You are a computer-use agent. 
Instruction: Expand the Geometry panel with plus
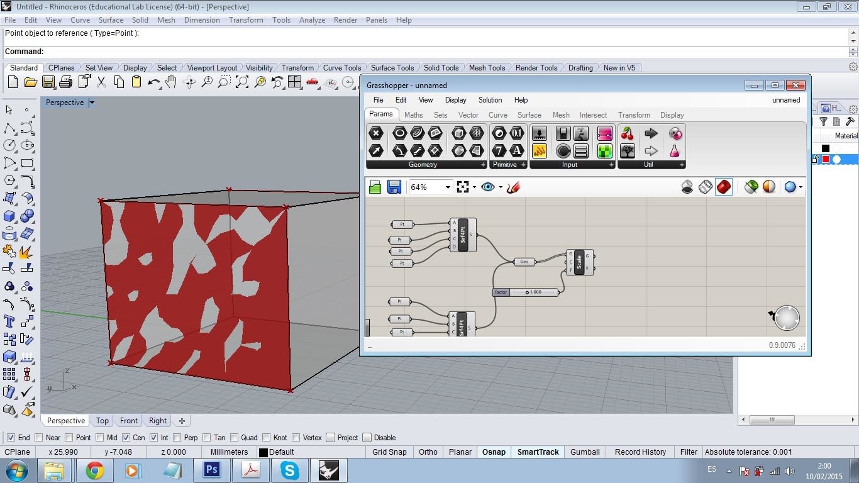coord(484,165)
